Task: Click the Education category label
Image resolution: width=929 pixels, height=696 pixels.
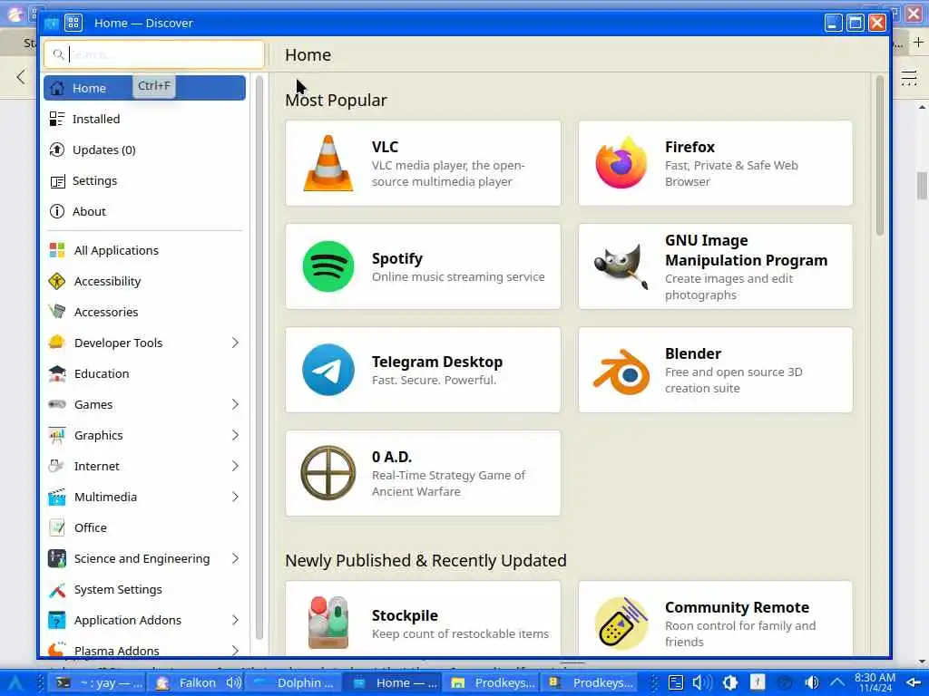Action: (x=102, y=373)
